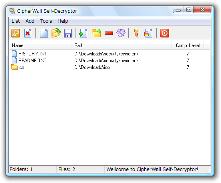Open the Add menu
This screenshot has width=221, height=183.
tap(30, 21)
